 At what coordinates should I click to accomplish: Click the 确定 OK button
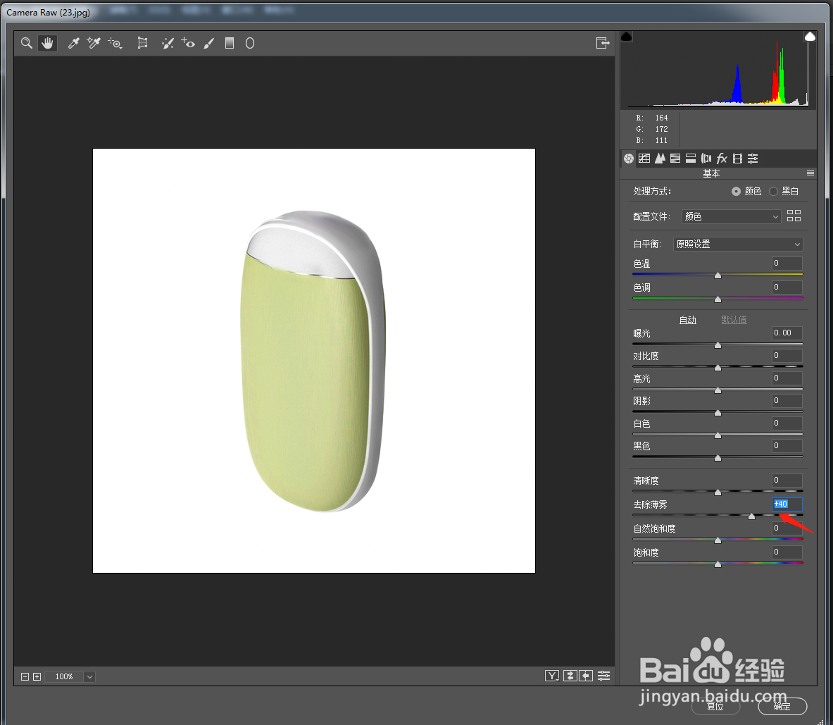click(782, 706)
